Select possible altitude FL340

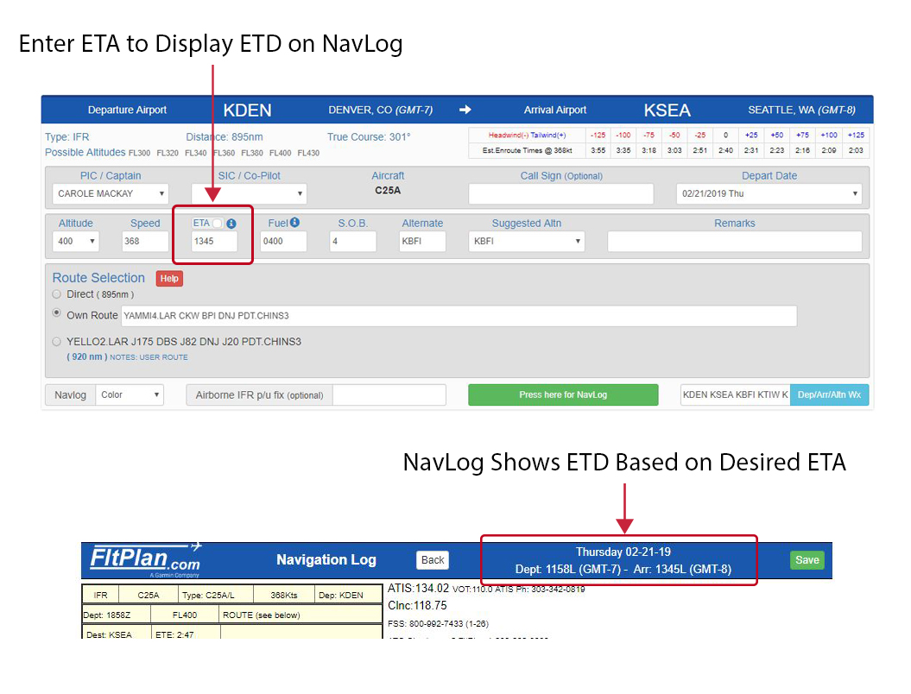196,154
